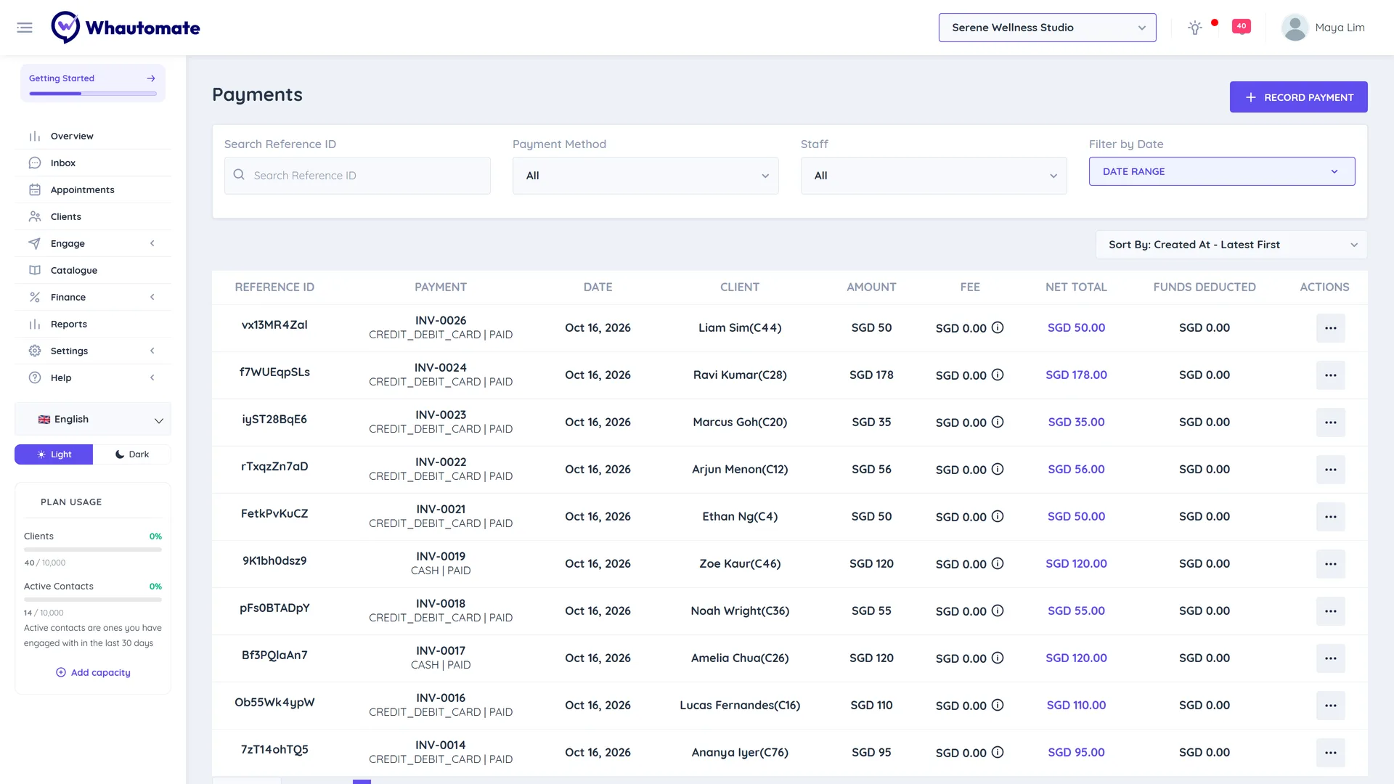
Task: Open Appointments from the sidebar
Action: [x=93, y=189]
